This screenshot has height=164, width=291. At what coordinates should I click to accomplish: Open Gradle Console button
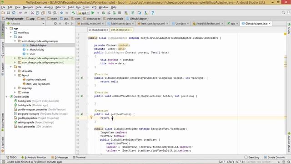pyautogui.click(x=274, y=157)
